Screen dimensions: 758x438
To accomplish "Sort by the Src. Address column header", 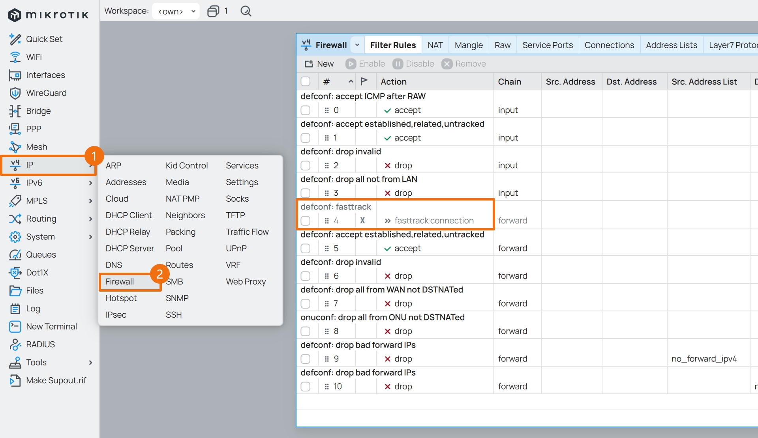I will [x=572, y=82].
